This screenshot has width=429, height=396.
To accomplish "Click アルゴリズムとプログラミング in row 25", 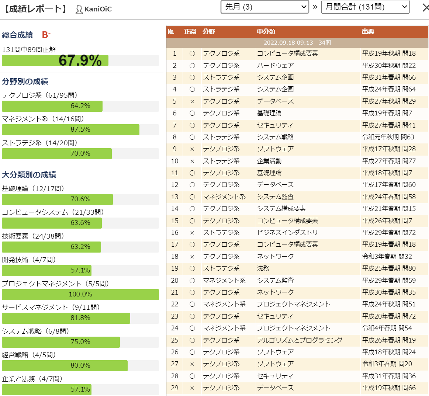I will (300, 340).
